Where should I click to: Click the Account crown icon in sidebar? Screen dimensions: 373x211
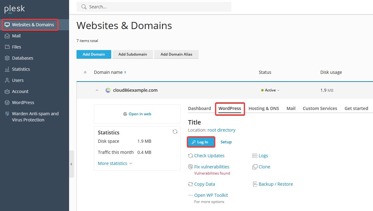coord(7,91)
